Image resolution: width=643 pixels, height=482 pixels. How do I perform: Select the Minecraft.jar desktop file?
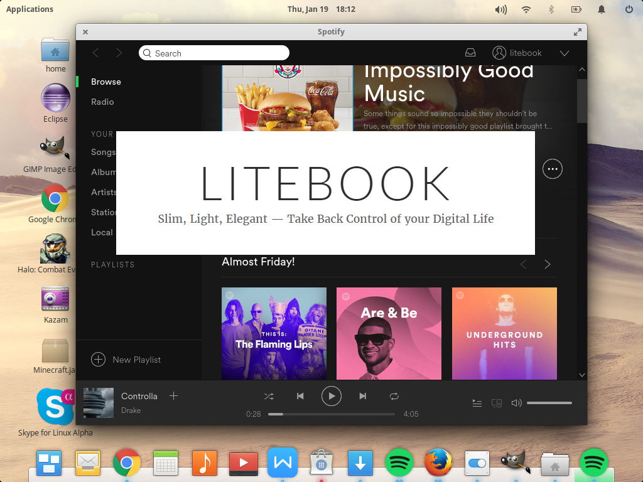pos(55,356)
